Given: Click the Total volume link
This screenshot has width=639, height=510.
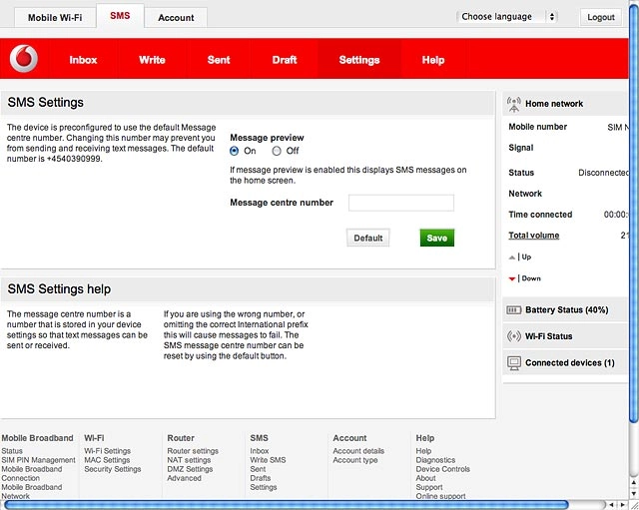Looking at the screenshot, I should [x=534, y=236].
